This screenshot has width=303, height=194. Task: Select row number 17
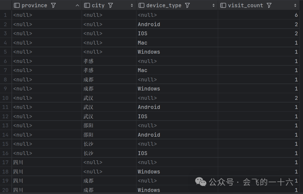(x=5, y=162)
